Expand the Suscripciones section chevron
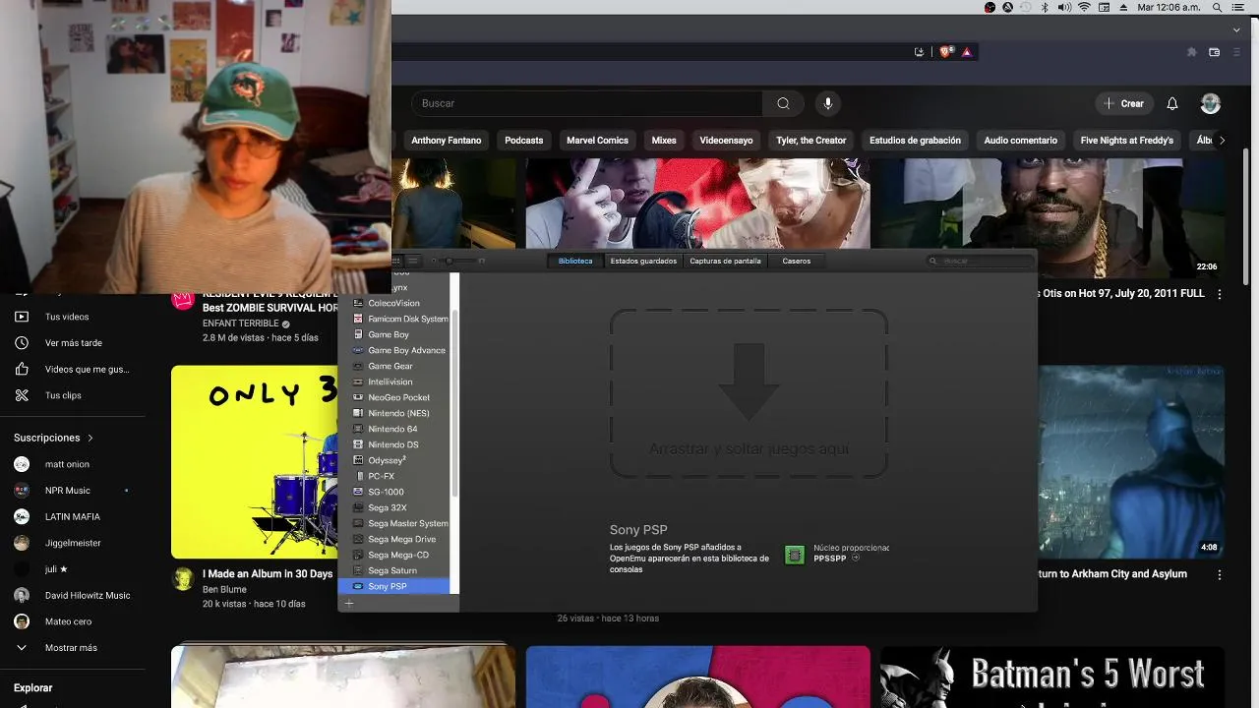Viewport: 1259px width, 708px height. (90, 438)
